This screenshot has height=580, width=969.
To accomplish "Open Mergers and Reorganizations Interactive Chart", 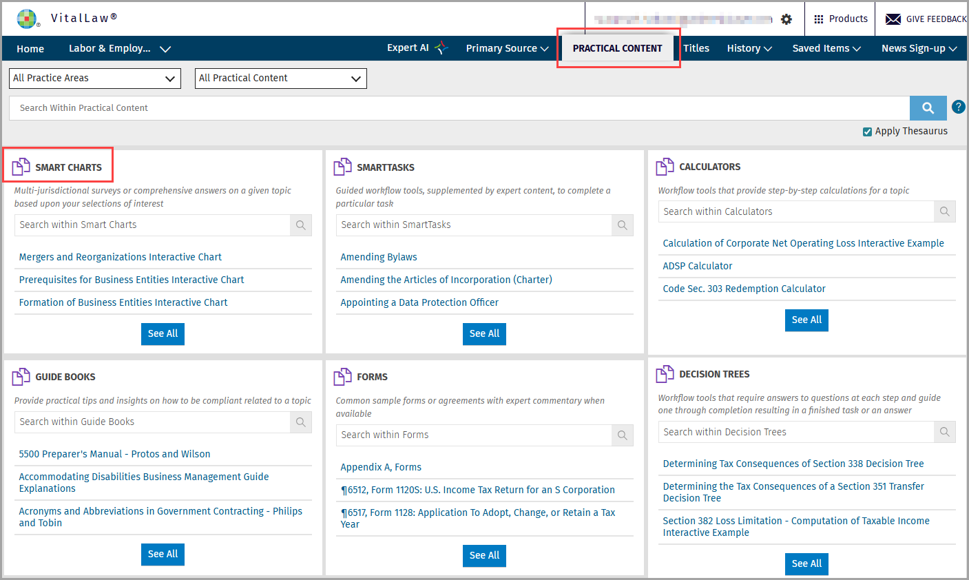I will click(x=121, y=258).
